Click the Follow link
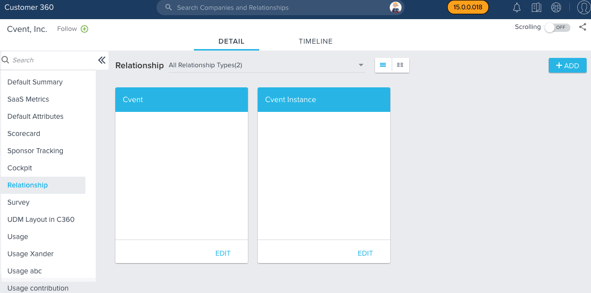Screen dimensions: 591x293 pos(67,29)
